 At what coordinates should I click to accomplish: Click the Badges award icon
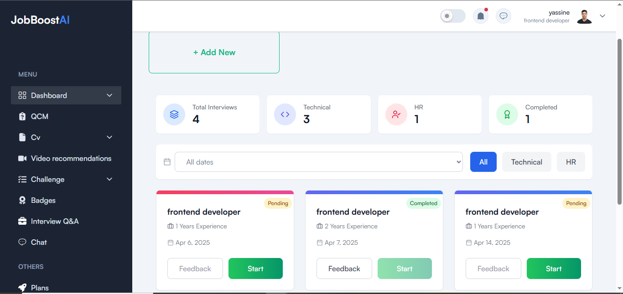pos(22,200)
